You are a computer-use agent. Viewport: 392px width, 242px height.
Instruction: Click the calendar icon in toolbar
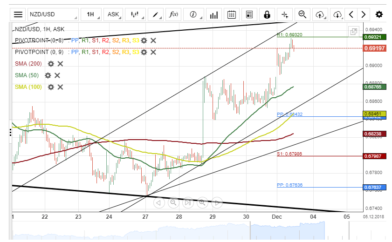231,14
